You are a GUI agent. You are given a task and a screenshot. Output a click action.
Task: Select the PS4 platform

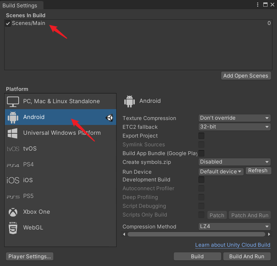(x=60, y=165)
